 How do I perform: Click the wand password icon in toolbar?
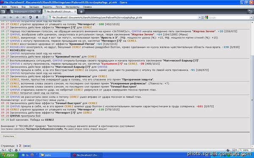point(44,17)
